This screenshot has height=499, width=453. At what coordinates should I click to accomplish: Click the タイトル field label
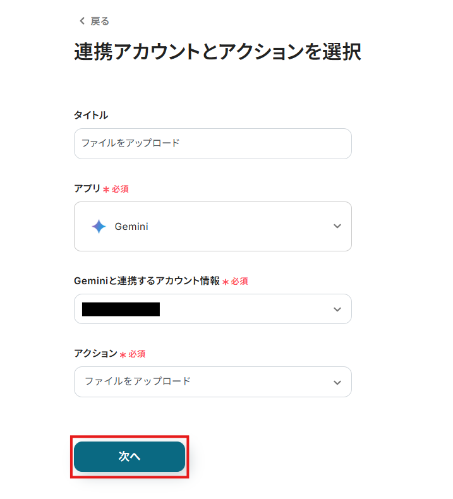(91, 115)
